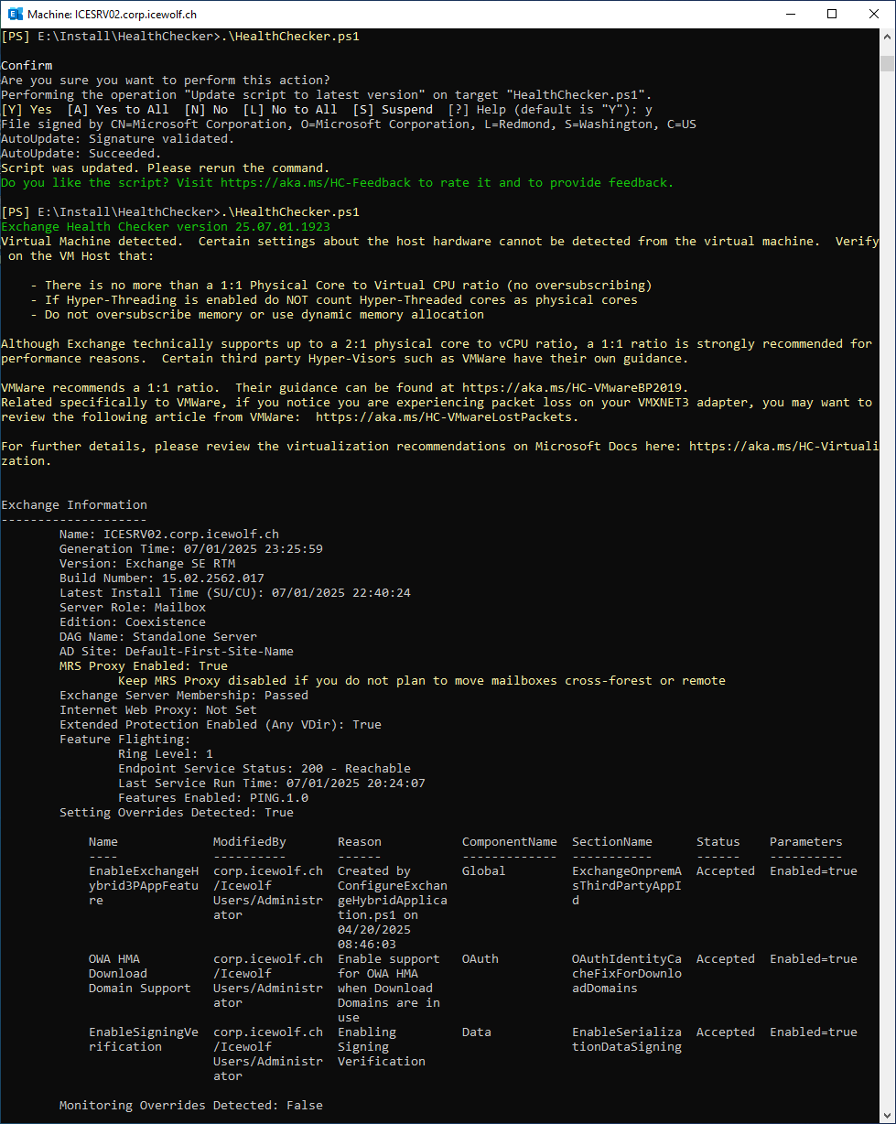Viewport: 896px width, 1124px height.
Task: Click 'Generation Time: 07/01/2025 23:25:59'
Action: tap(191, 549)
